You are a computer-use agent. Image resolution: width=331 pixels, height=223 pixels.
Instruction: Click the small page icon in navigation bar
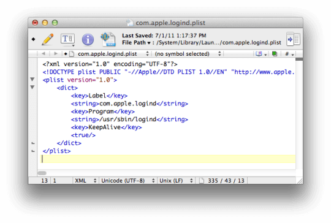[72, 54]
